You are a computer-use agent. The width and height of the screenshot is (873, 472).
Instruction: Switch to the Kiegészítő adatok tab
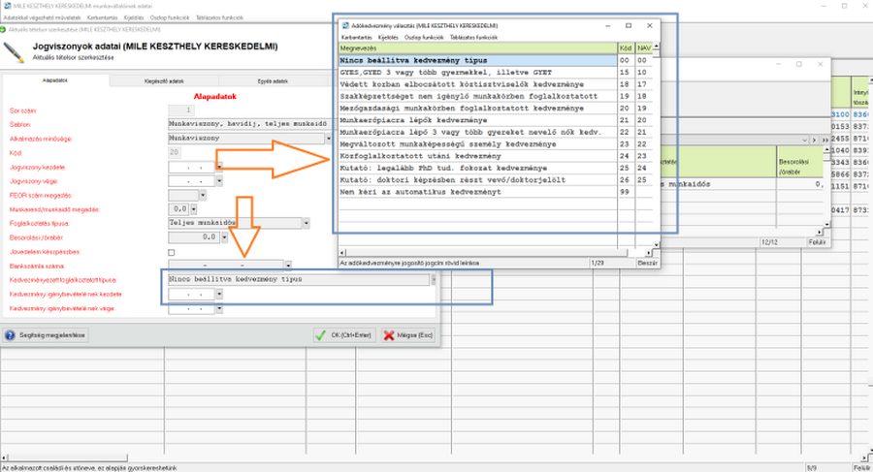coord(163,82)
